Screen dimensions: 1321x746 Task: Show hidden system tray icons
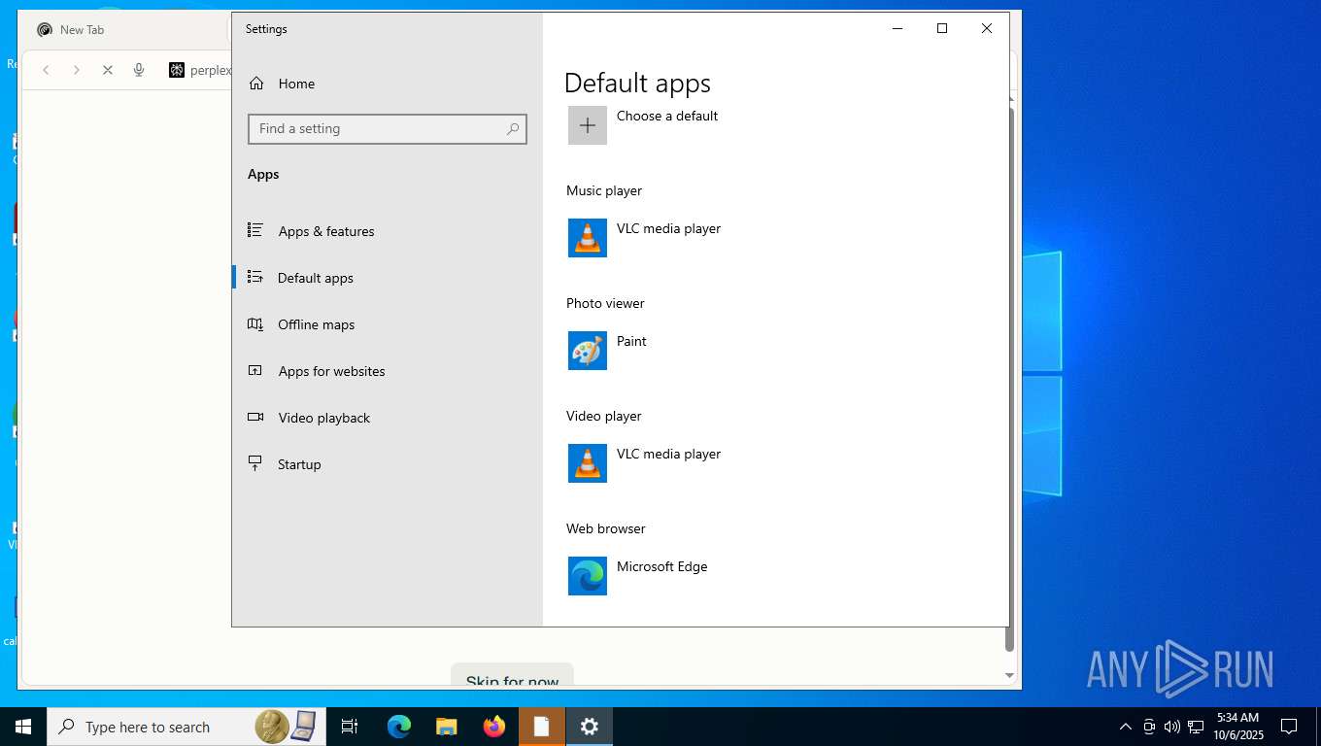click(1126, 727)
